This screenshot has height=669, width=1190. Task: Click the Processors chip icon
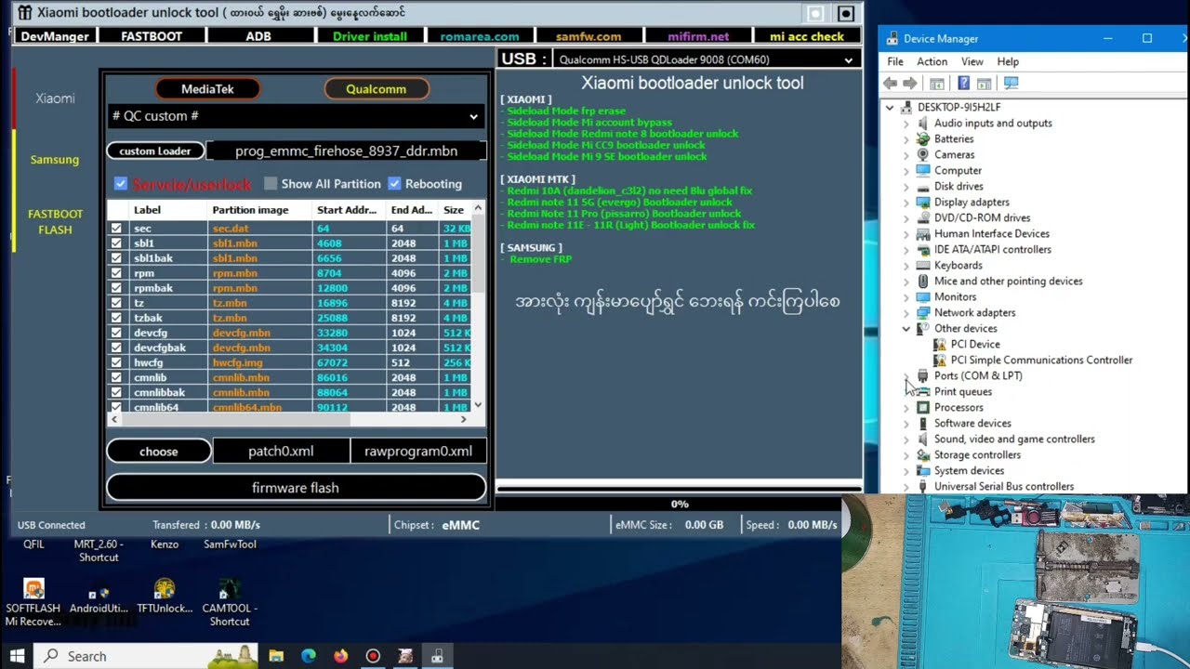(x=923, y=407)
